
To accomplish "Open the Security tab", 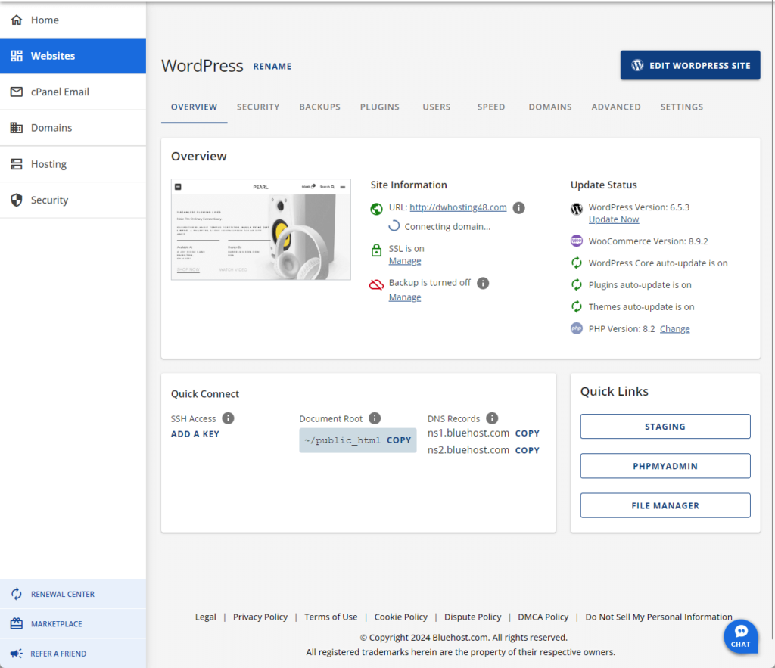I will 258,107.
